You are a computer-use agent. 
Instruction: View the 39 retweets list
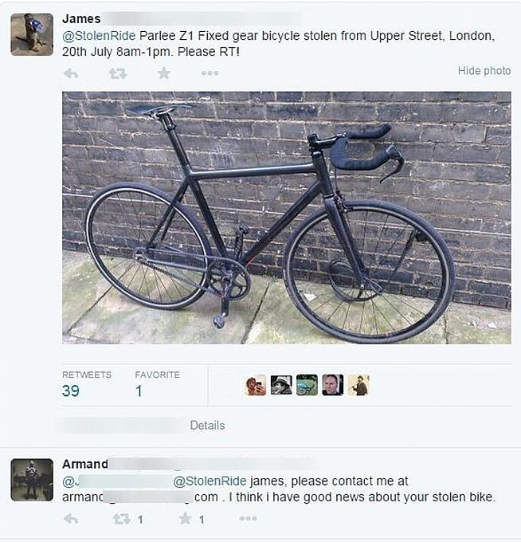pyautogui.click(x=71, y=391)
